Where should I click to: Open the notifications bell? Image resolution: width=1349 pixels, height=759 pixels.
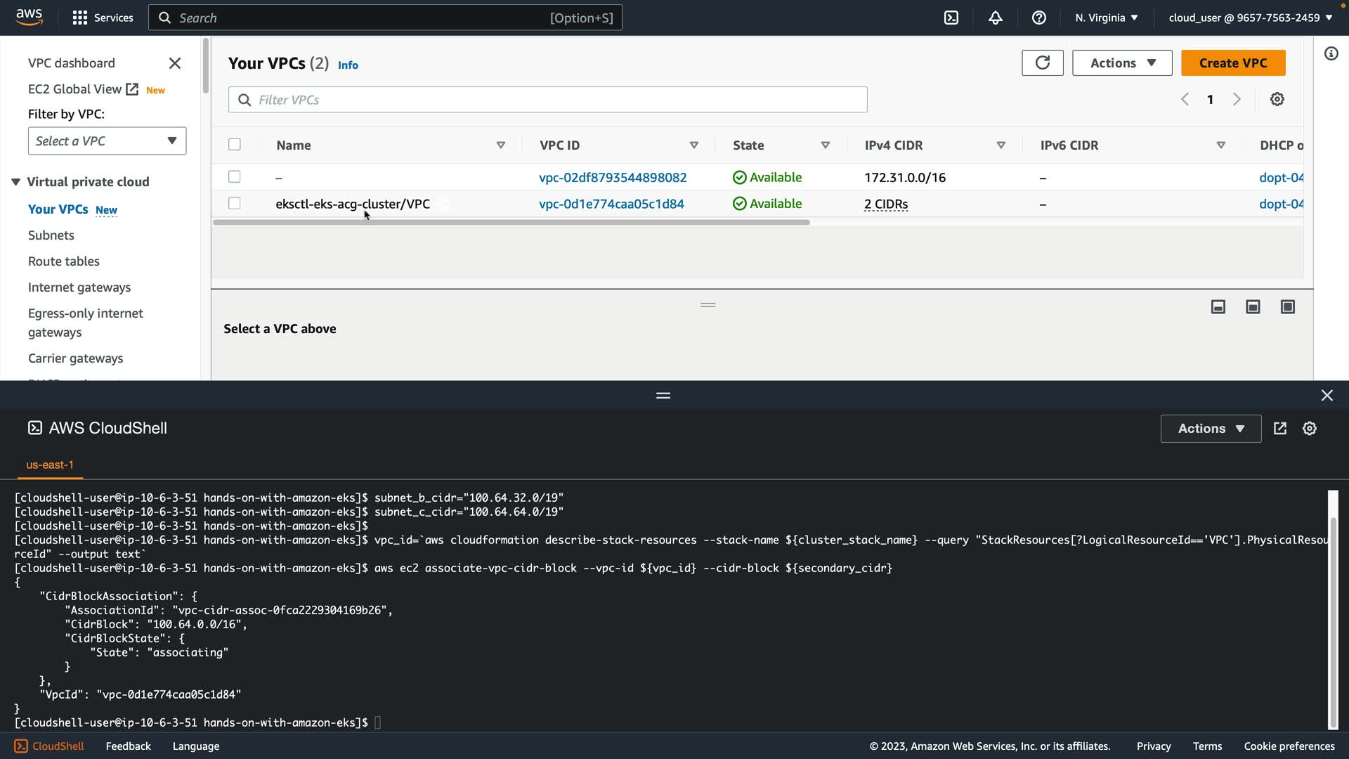[x=995, y=18]
